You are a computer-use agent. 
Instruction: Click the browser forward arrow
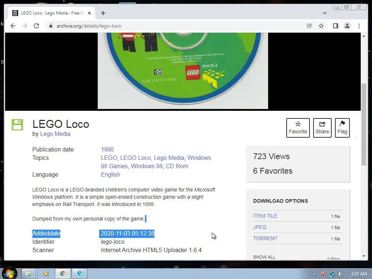point(25,26)
